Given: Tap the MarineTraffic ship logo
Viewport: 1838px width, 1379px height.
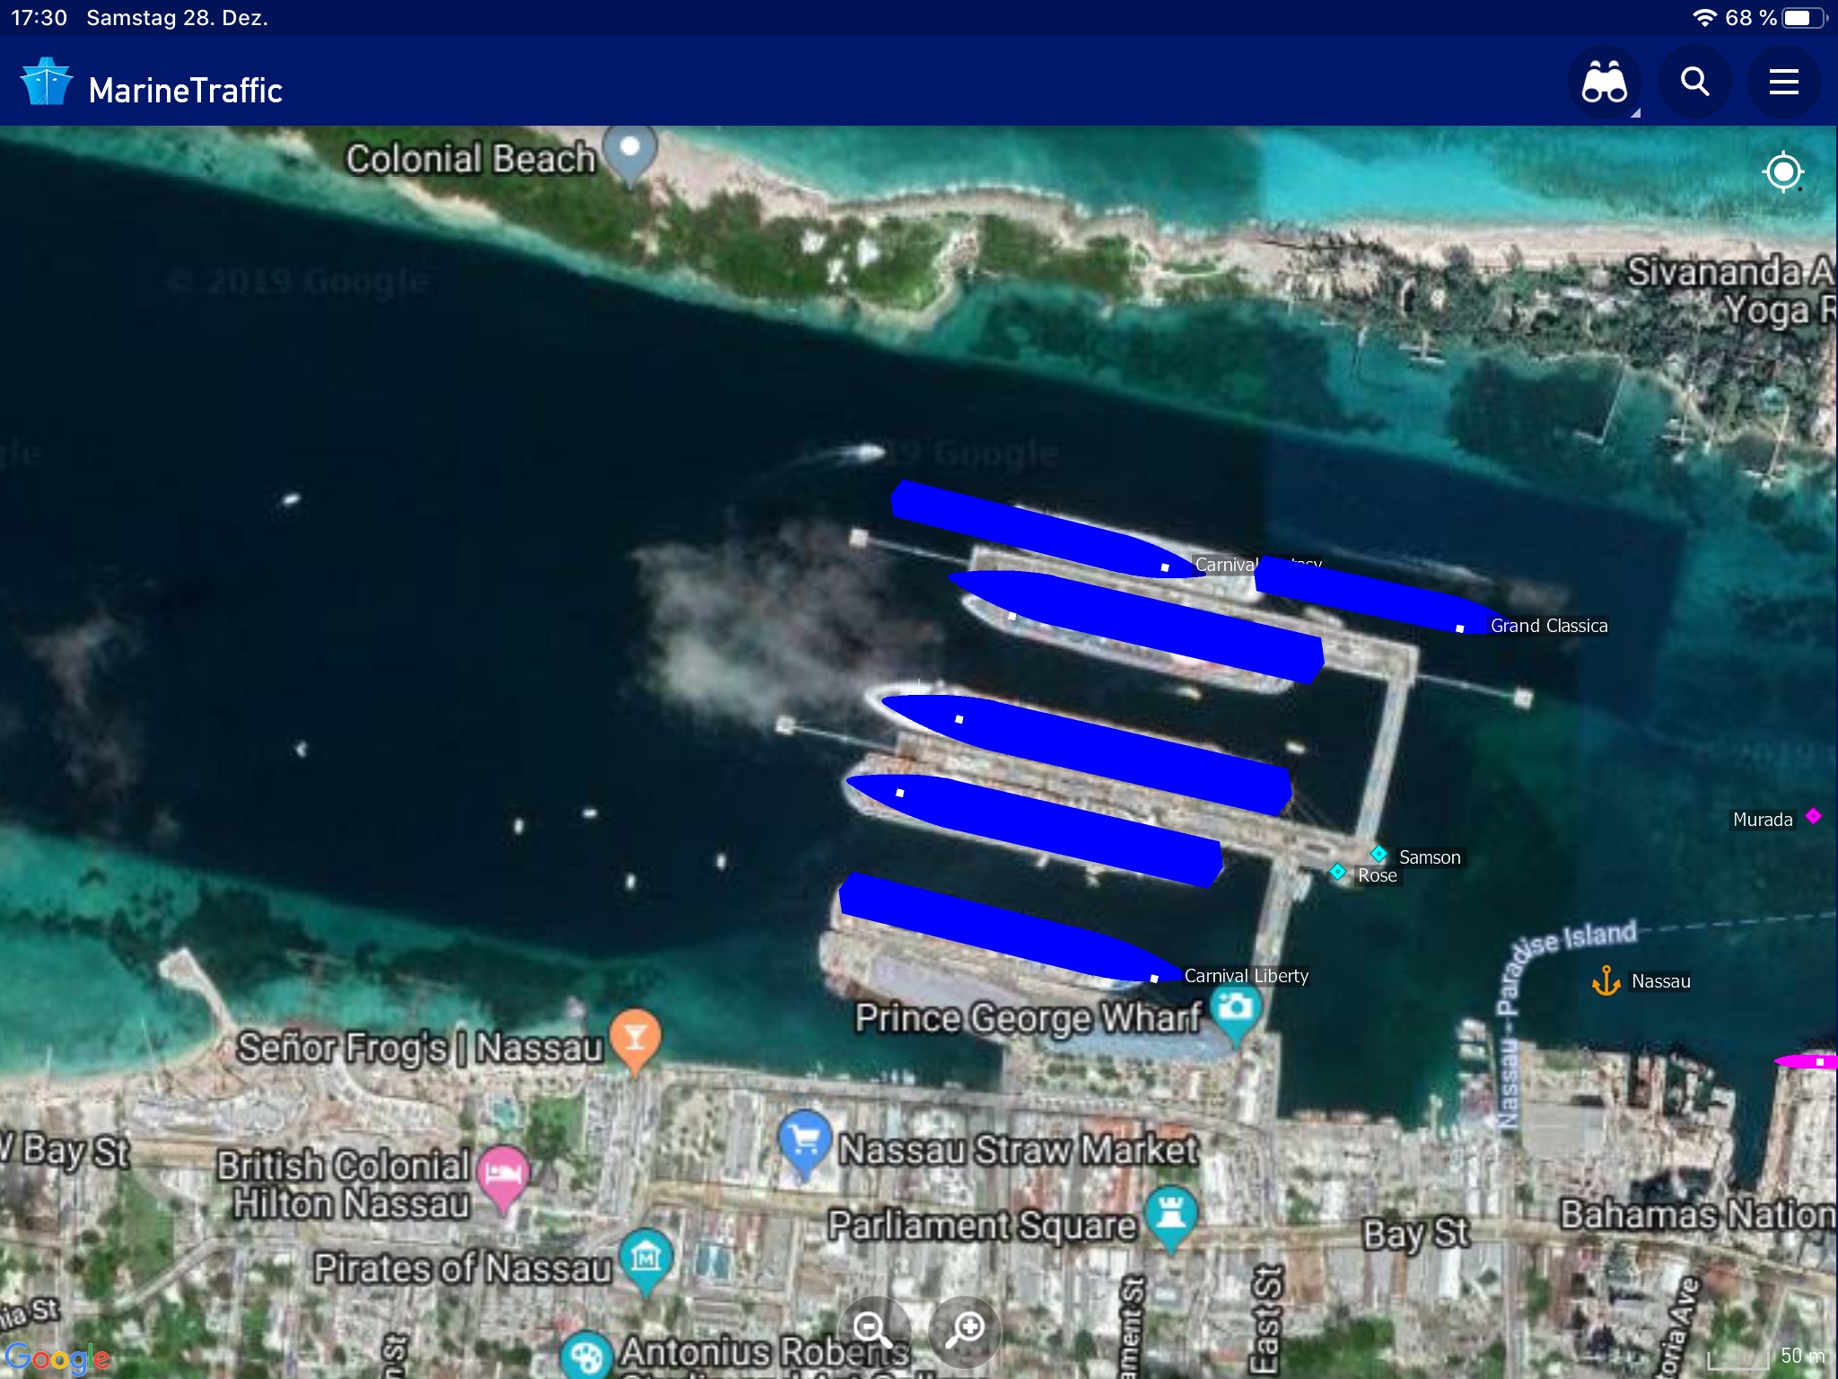Looking at the screenshot, I should click(x=46, y=83).
